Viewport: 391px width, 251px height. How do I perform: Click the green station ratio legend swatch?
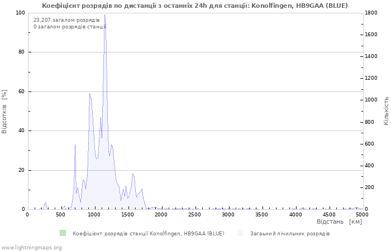point(63,233)
